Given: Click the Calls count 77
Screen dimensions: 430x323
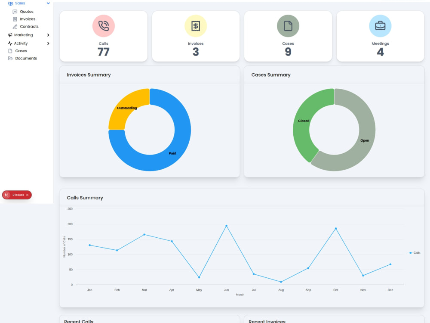Looking at the screenshot, I should [x=103, y=52].
